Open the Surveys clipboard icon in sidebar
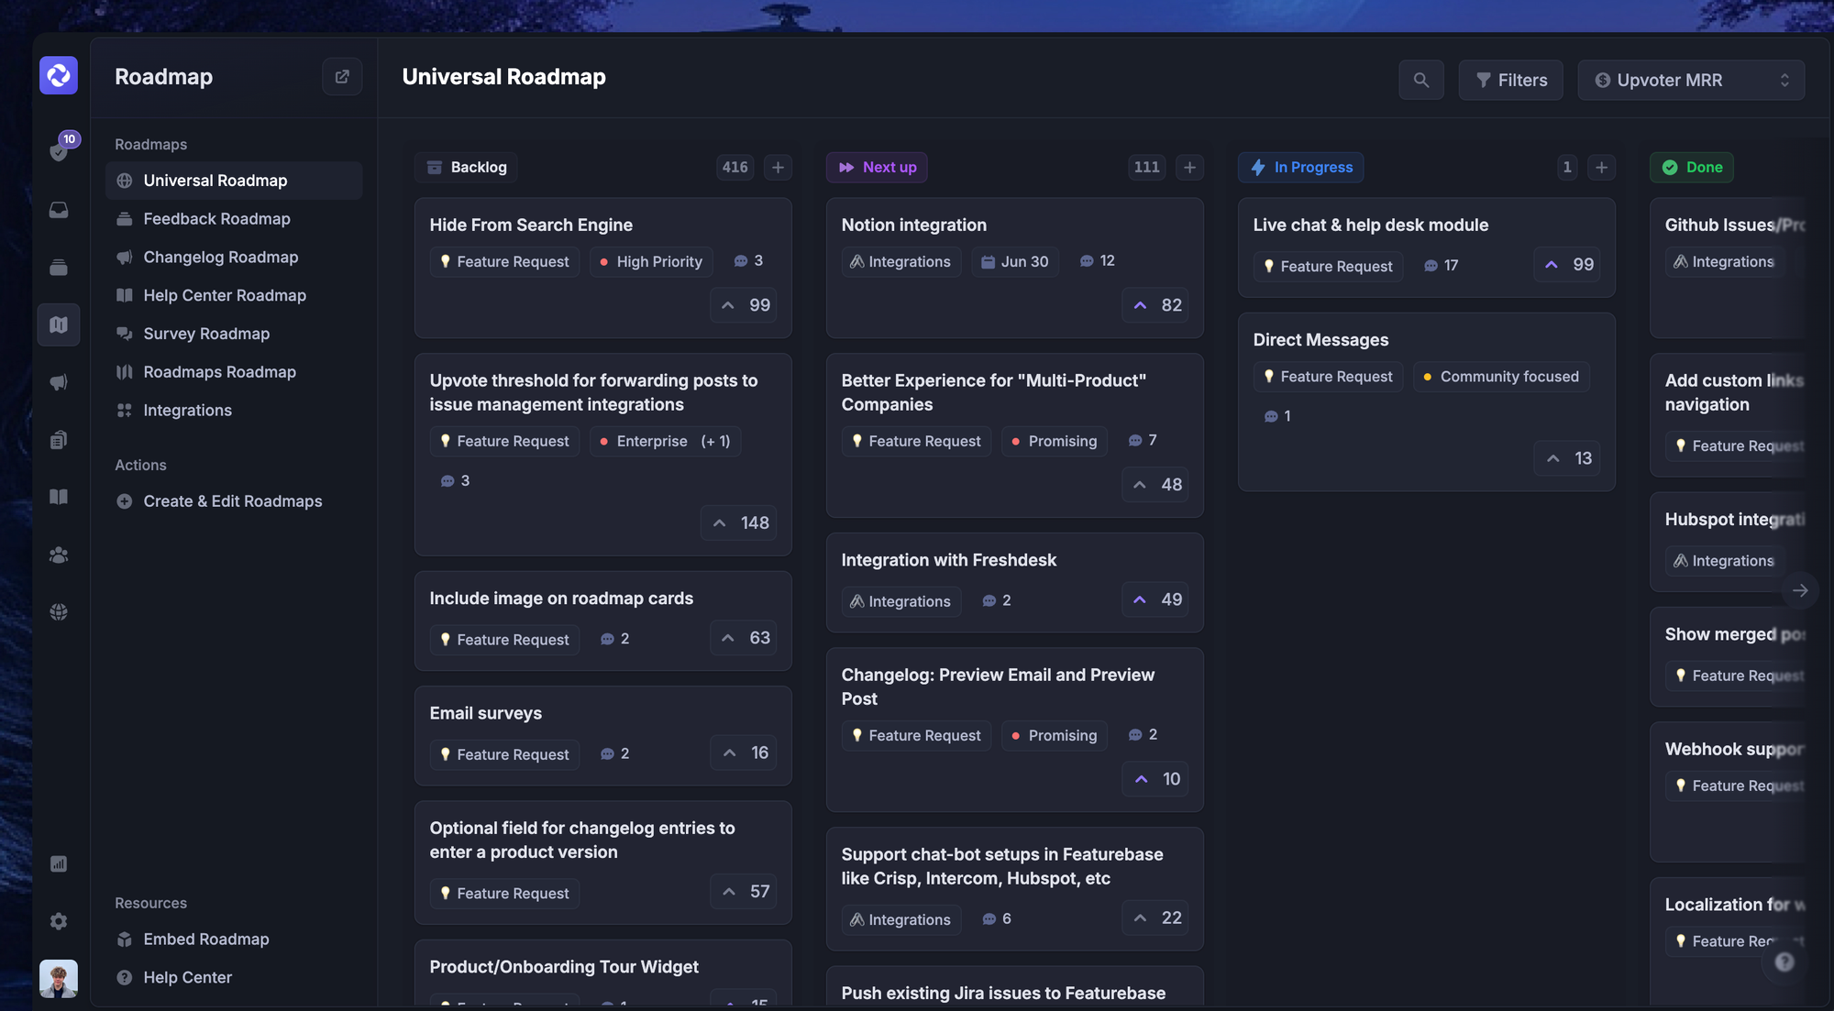Screen dimensions: 1834x1011 [x=59, y=439]
